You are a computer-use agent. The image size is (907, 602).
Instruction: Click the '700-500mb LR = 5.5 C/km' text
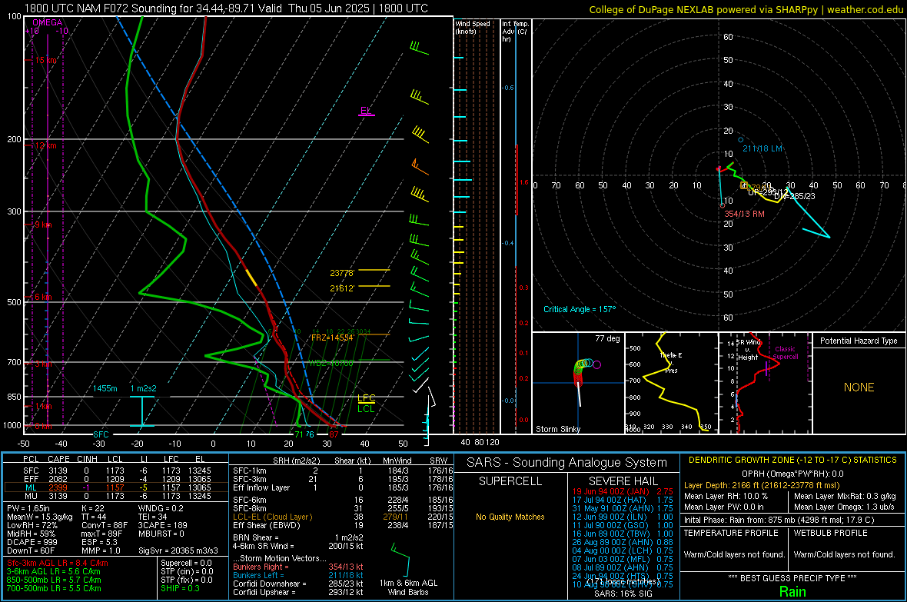tap(54, 589)
